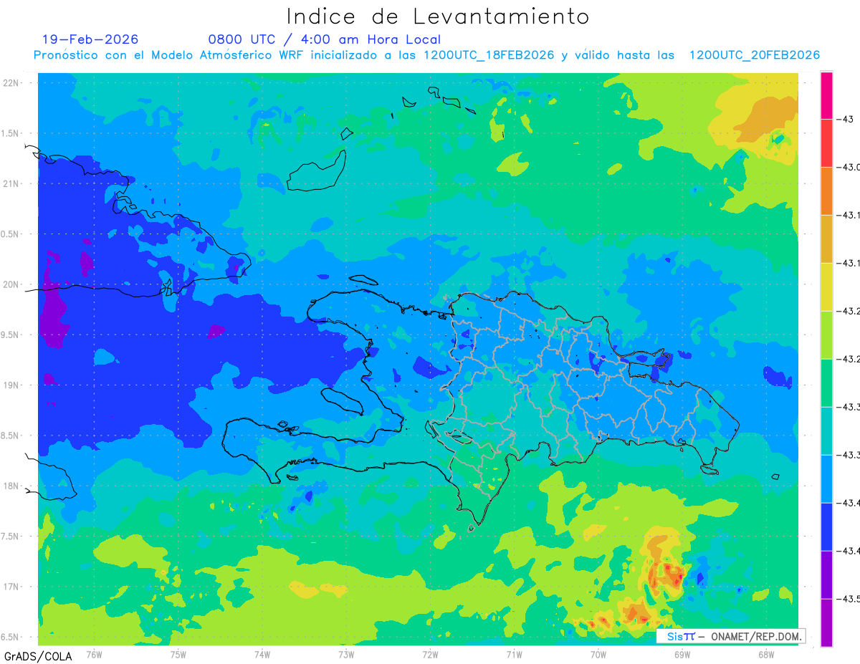Click the "0.5N" latitude label

click(11, 234)
